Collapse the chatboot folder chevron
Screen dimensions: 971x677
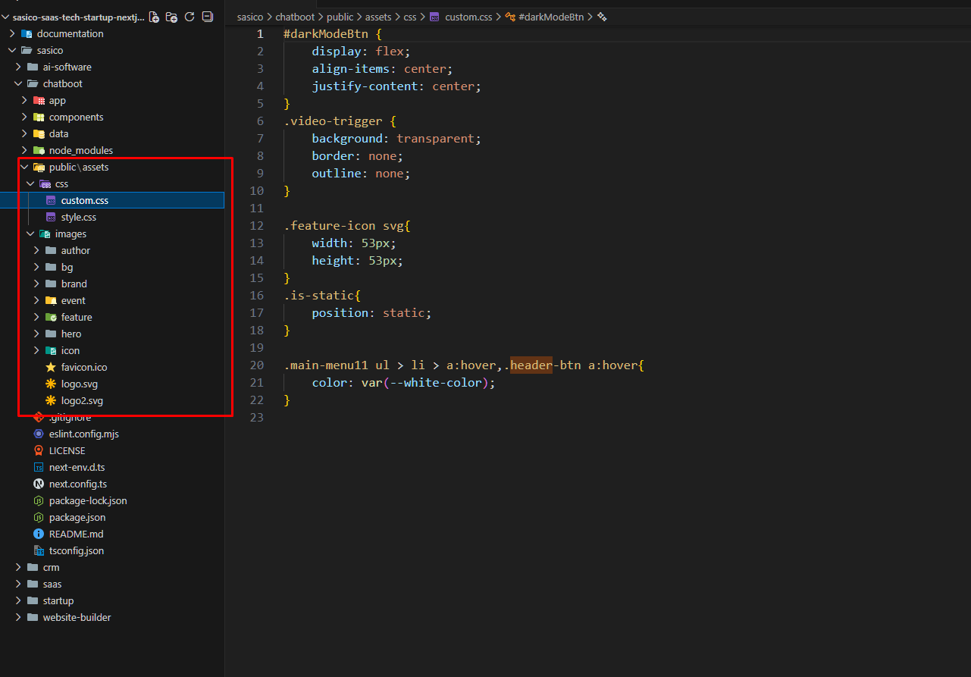point(18,83)
